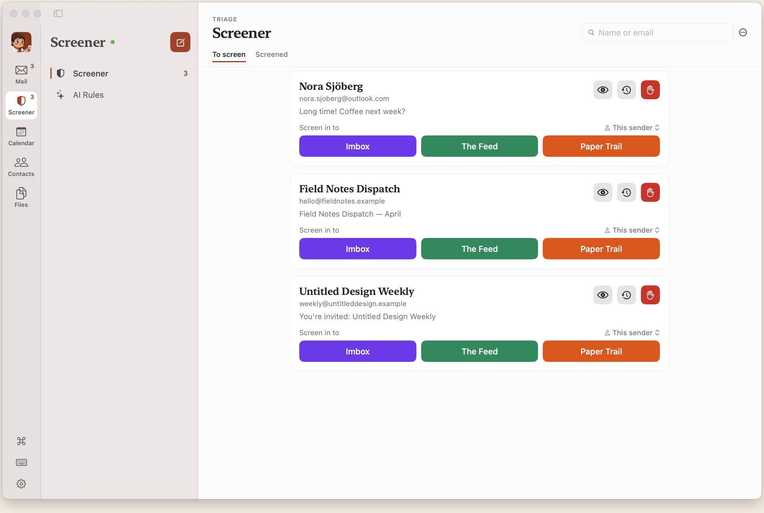The width and height of the screenshot is (764, 513).
Task: Preview Untitled Design Weekly with eye icon
Action: (603, 295)
